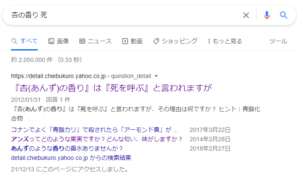
Task: Switch to the 画像 tab
Action: coord(59,41)
